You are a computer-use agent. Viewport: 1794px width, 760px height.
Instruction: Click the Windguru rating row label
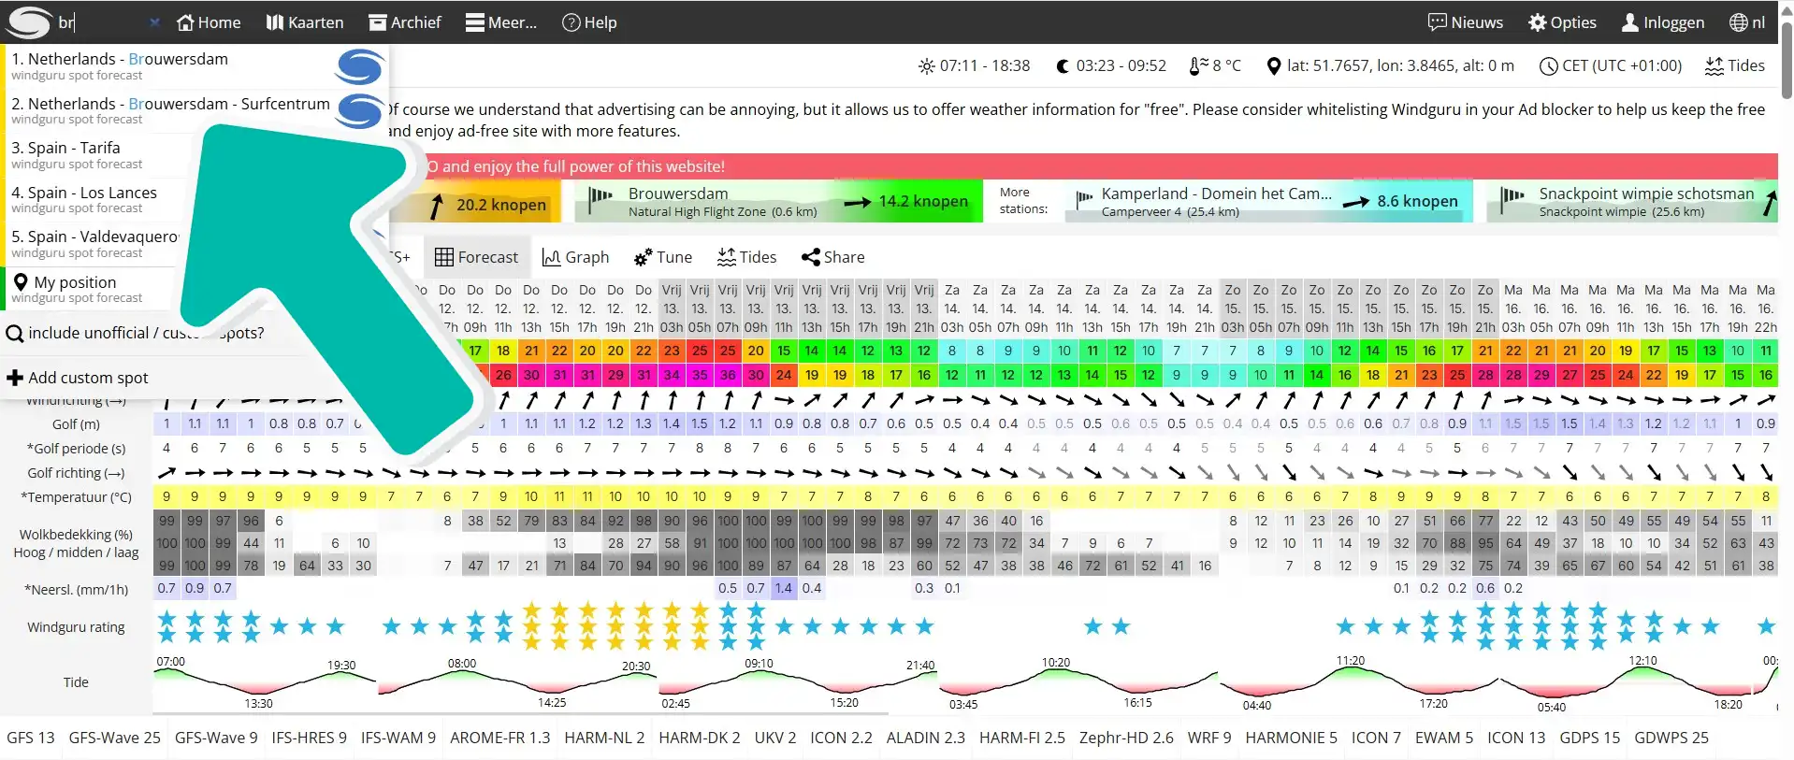click(76, 627)
